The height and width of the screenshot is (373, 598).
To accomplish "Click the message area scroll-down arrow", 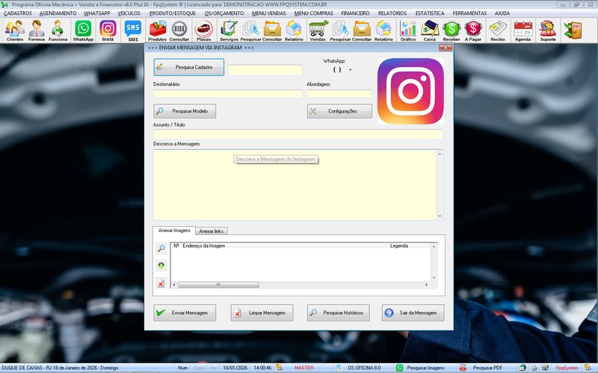I will tap(440, 216).
